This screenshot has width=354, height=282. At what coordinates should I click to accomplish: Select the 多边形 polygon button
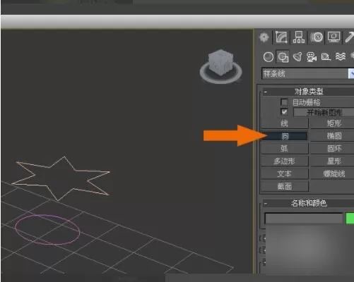click(284, 161)
